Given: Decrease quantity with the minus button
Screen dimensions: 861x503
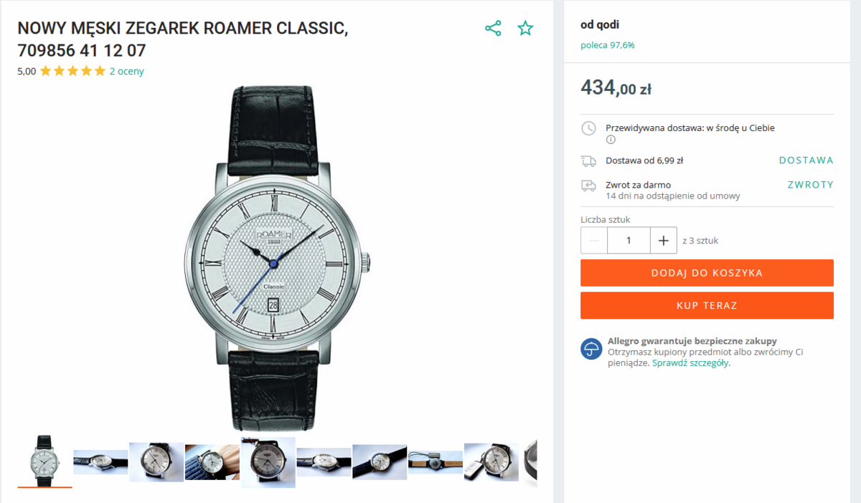Looking at the screenshot, I should pyautogui.click(x=594, y=241).
